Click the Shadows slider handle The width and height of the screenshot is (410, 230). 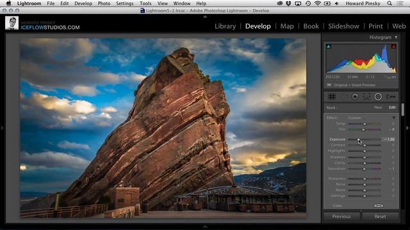(365, 158)
